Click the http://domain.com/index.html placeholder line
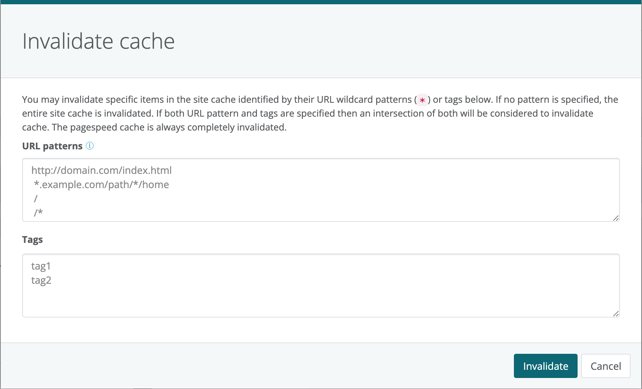This screenshot has width=642, height=389. click(101, 170)
